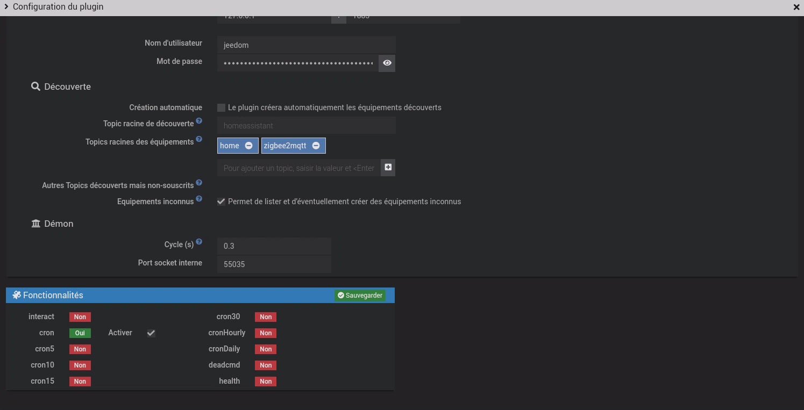Click the Découverte section heading
804x410 pixels.
[x=67, y=87]
